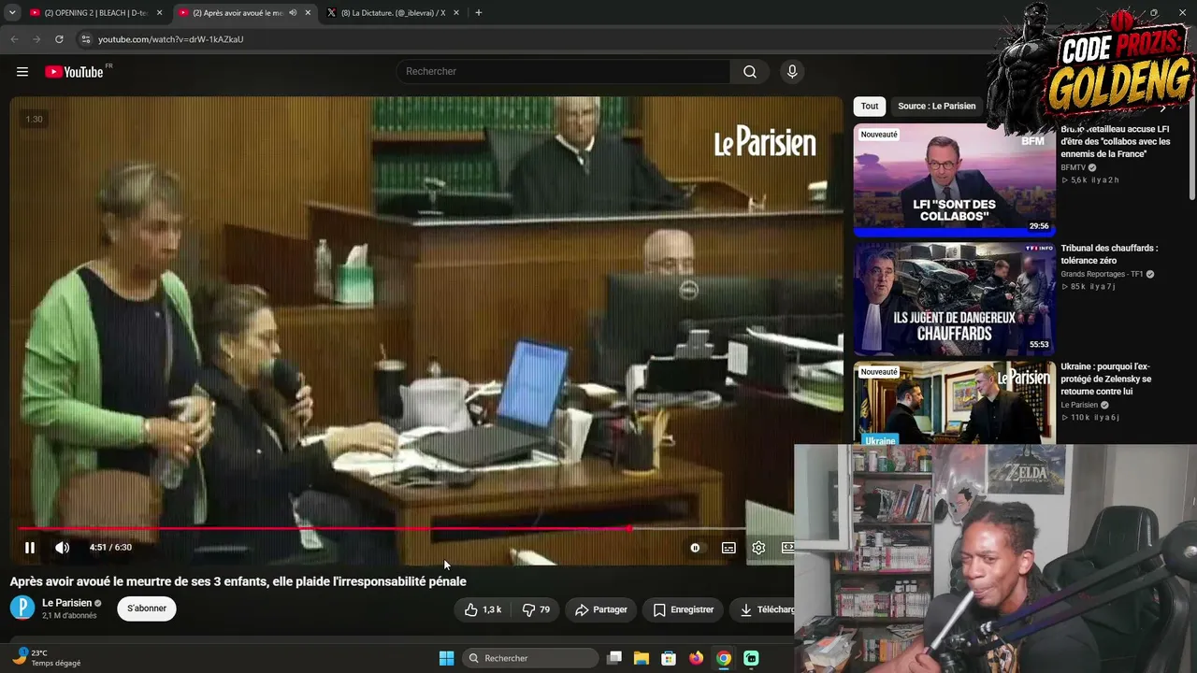Screen dimensions: 1197x673
Task: Open the YouTube guide hamburger menu
Action: [22, 72]
